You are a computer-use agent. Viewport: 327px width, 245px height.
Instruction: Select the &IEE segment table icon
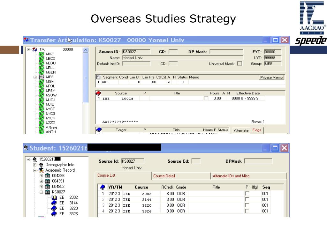[x=41, y=77]
